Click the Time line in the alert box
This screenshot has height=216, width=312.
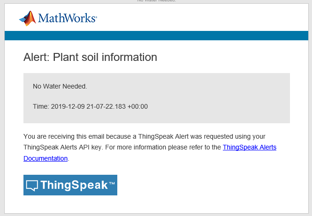pyautogui.click(x=90, y=106)
